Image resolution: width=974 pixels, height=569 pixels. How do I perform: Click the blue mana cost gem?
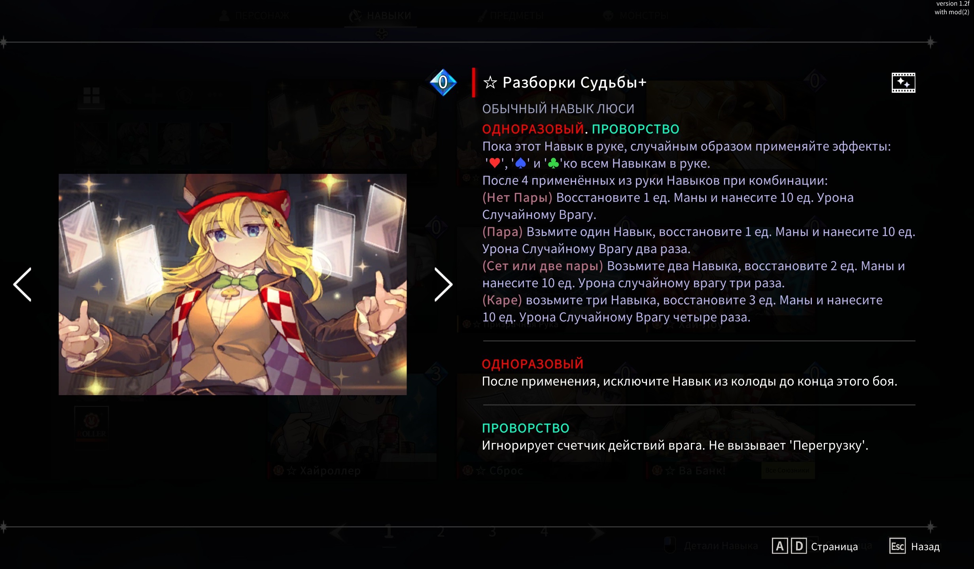click(443, 82)
